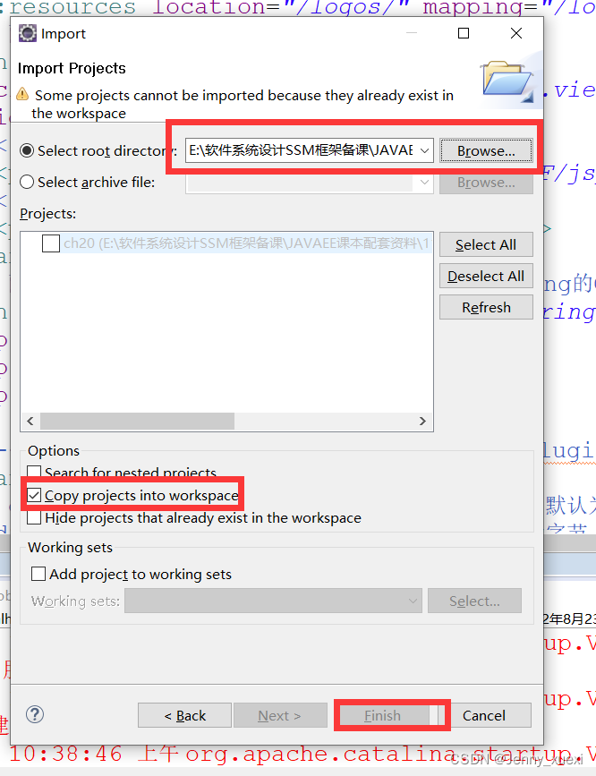The height and width of the screenshot is (776, 596).
Task: Select the 'Select archive file' radio button
Action: click(27, 182)
